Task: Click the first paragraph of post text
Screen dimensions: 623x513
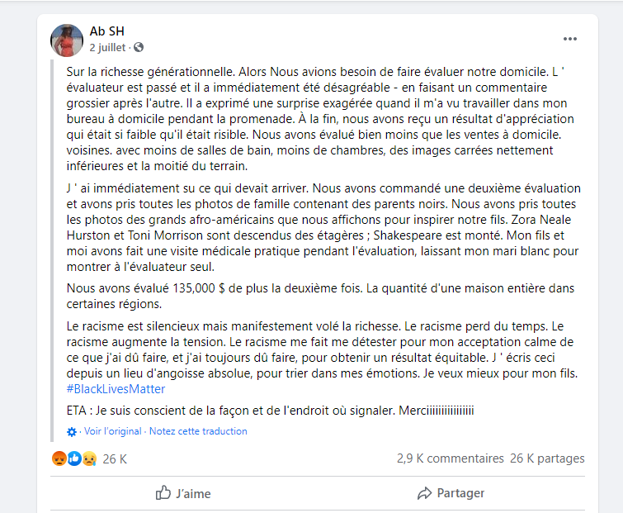Action: click(x=320, y=119)
